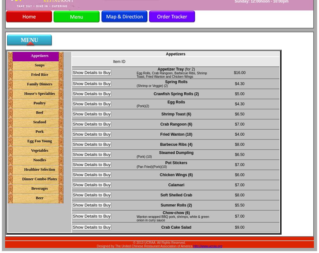Select the Fried Rice category
The width and height of the screenshot is (319, 253).
pos(39,75)
